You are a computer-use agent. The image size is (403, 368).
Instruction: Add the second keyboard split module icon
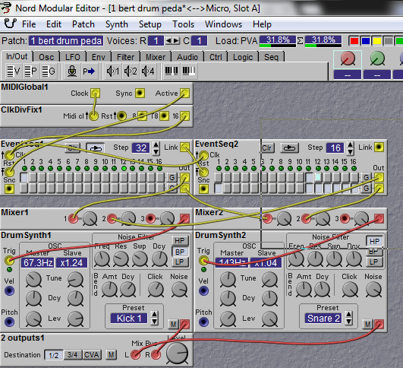click(x=189, y=71)
